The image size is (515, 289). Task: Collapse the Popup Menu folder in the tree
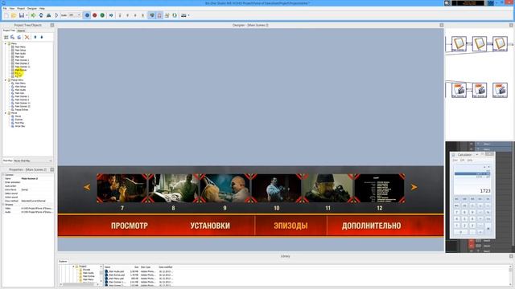click(x=6, y=80)
